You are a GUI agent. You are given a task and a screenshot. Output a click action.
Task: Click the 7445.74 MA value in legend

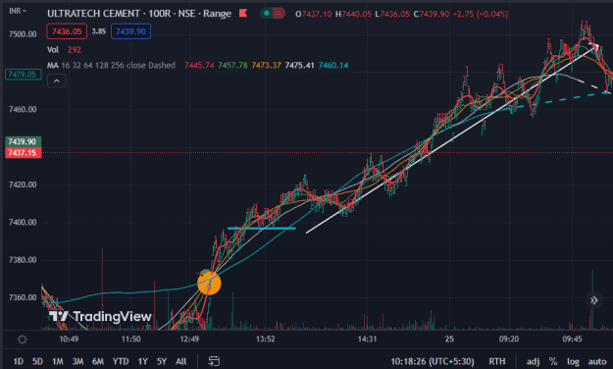(199, 66)
